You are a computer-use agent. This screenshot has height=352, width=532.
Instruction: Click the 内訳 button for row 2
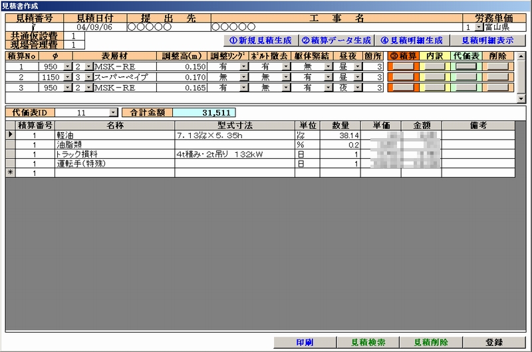click(x=434, y=77)
